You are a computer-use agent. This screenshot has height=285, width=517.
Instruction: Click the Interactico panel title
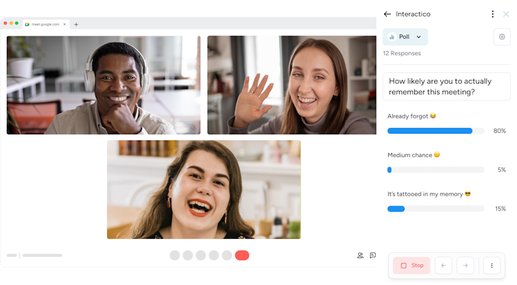tap(413, 14)
